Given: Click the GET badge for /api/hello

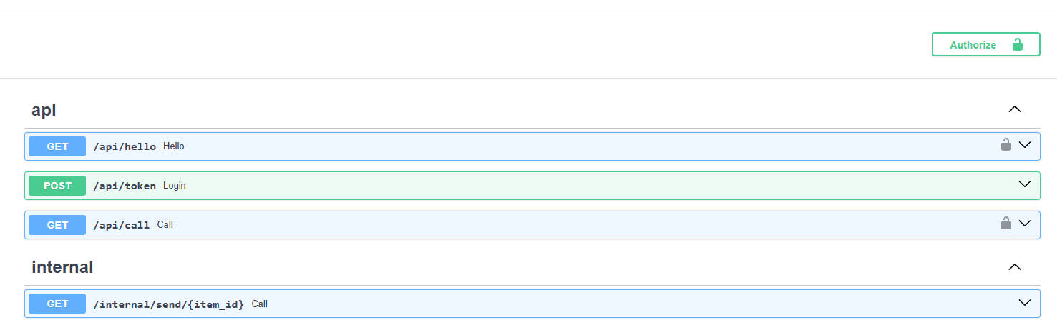Looking at the screenshot, I should [x=57, y=146].
